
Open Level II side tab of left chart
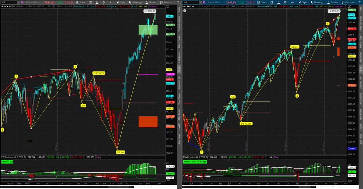click(179, 127)
